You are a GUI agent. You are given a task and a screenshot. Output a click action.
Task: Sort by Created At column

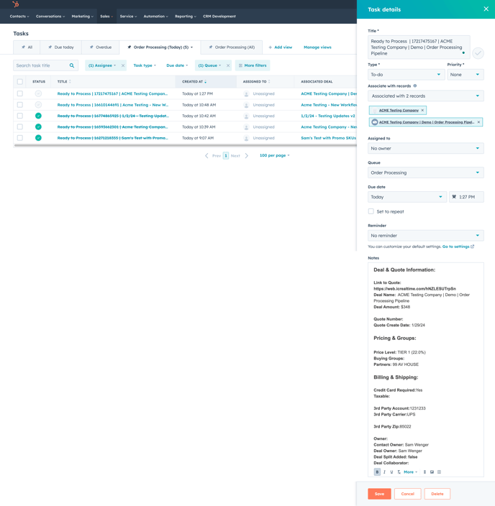pos(206,82)
